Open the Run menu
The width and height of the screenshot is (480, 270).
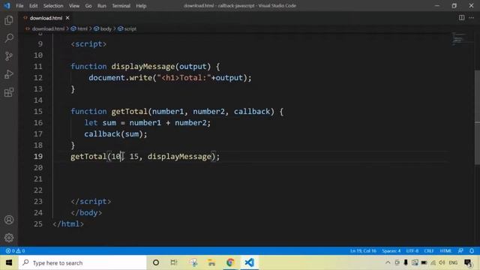coord(102,6)
